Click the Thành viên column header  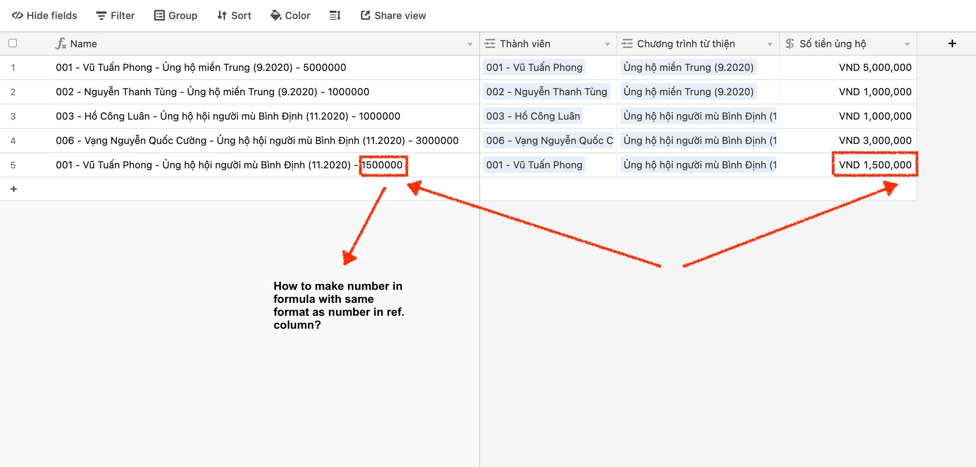pyautogui.click(x=548, y=44)
